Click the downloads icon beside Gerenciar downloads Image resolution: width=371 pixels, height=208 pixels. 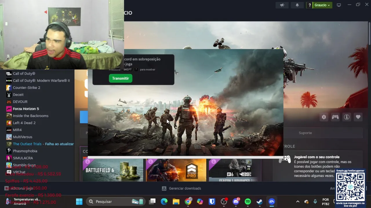(x=164, y=188)
